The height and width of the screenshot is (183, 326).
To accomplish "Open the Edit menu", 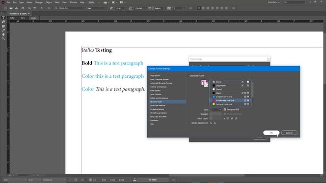I will 15,3.
